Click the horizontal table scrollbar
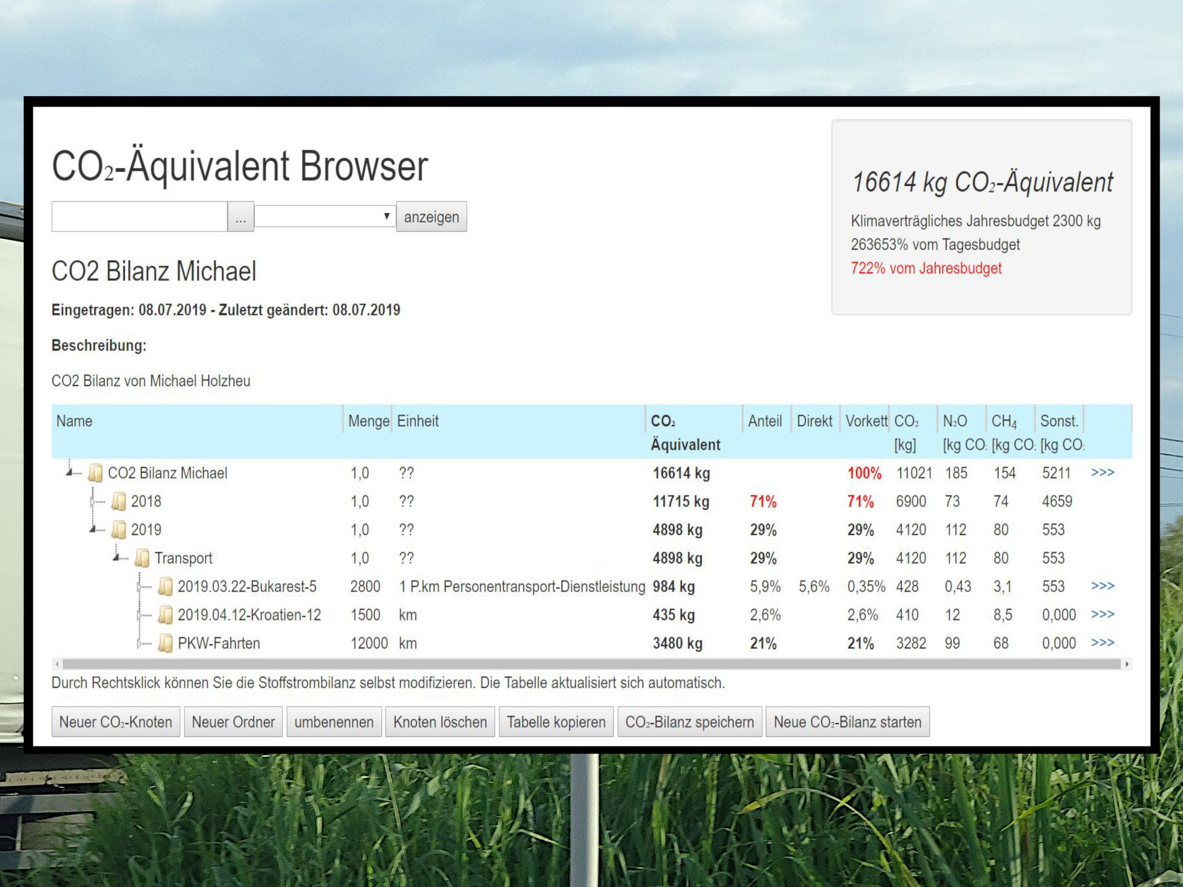This screenshot has height=887, width=1183. 591,664
